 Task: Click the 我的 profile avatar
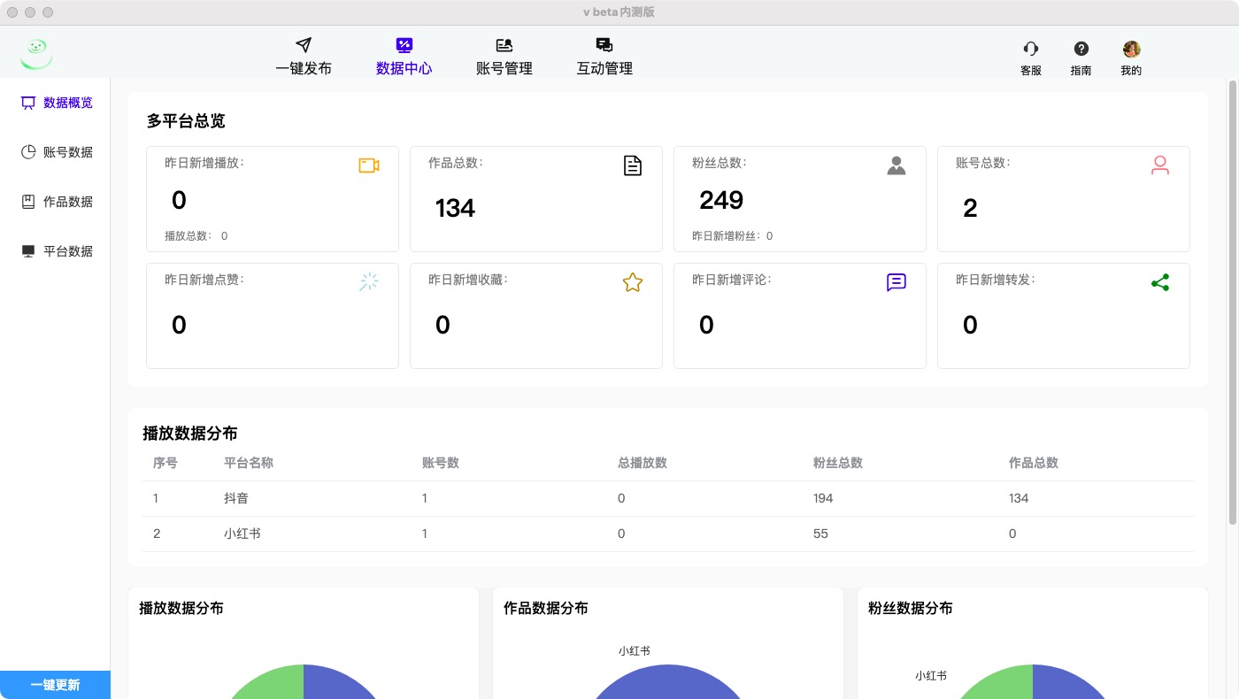pos(1131,50)
